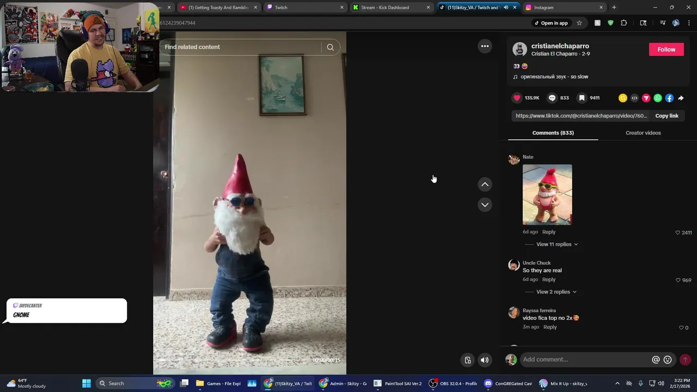This screenshot has height=392, width=697.
Task: Like Nate's comment heart
Action: 677,232
